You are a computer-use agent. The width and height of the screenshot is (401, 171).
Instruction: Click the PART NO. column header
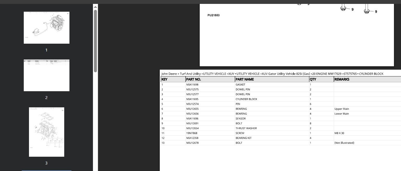tap(210, 79)
